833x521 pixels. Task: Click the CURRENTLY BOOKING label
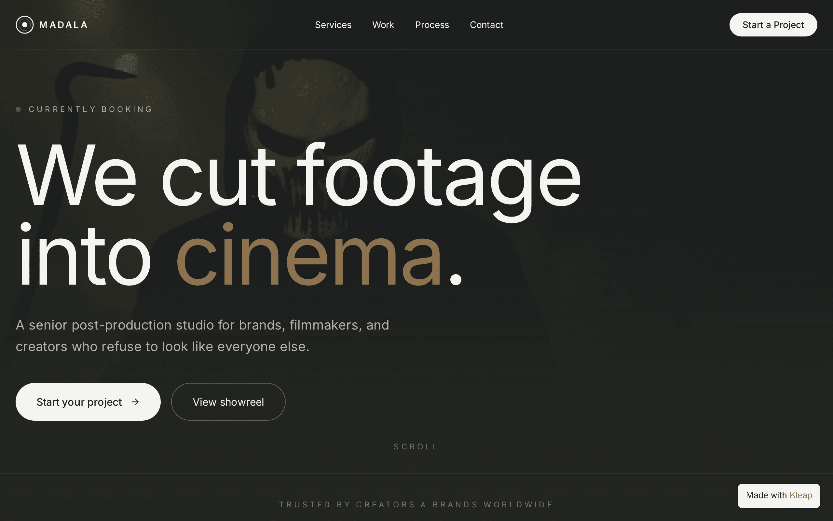click(x=90, y=109)
